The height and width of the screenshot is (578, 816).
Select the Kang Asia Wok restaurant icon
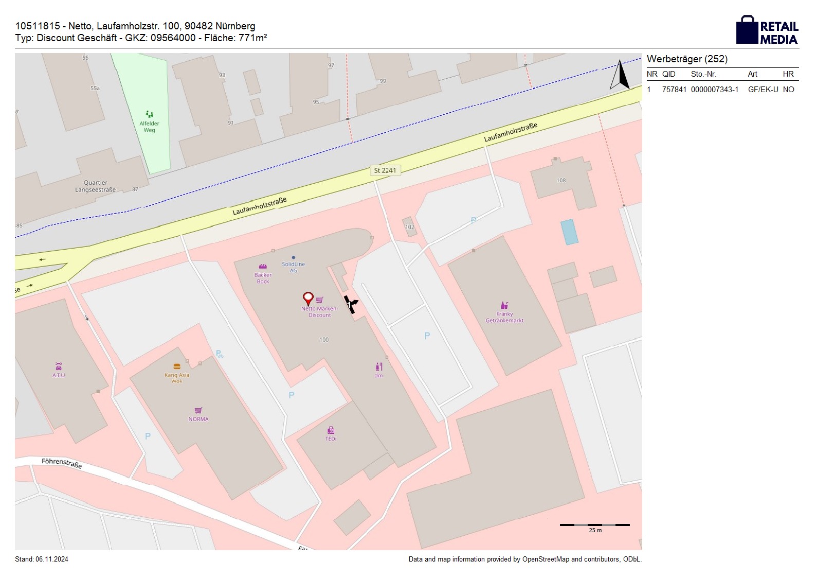click(x=177, y=366)
